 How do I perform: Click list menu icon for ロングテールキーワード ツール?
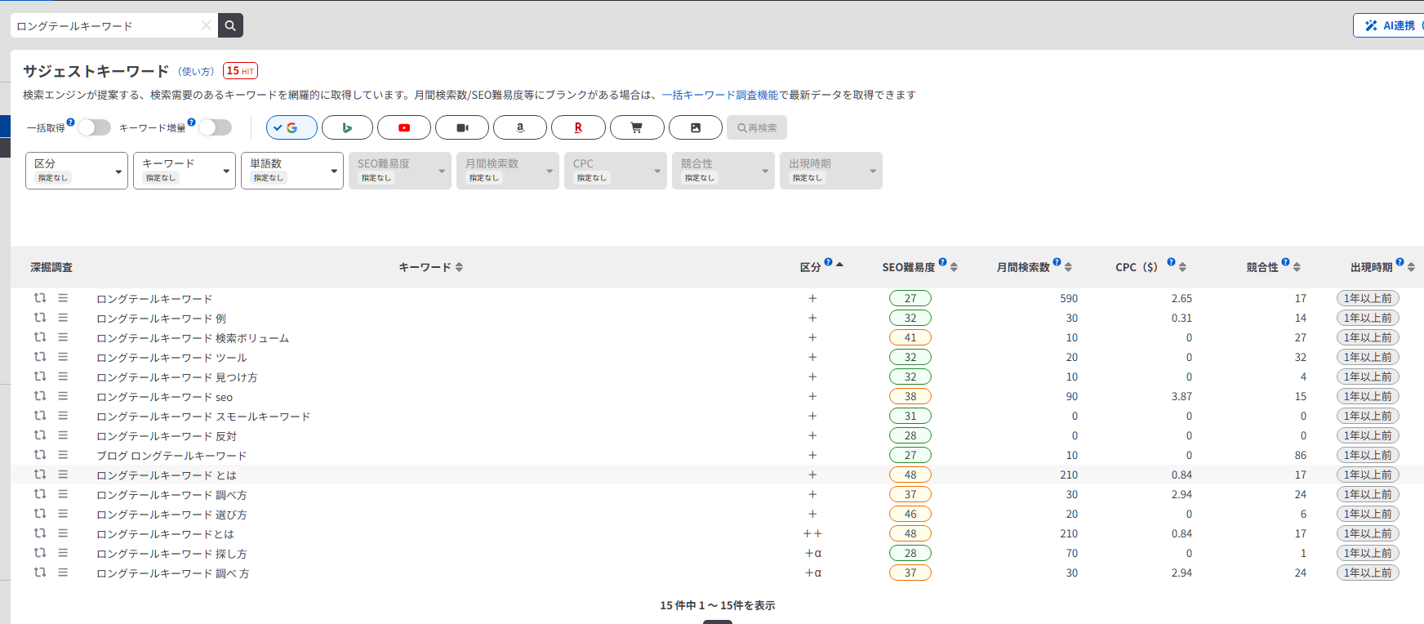63,357
